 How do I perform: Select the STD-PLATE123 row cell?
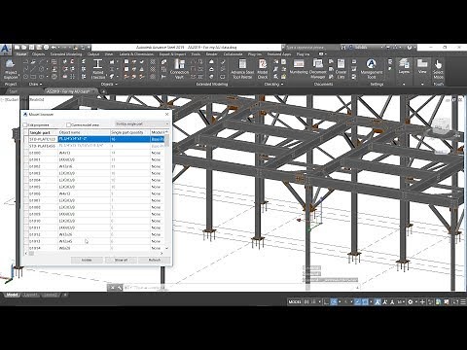coord(43,139)
